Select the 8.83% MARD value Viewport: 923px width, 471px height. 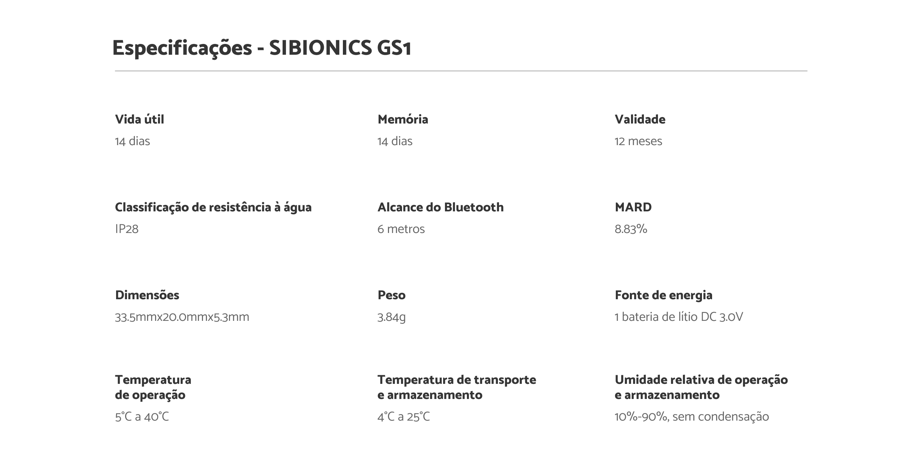[x=631, y=229]
